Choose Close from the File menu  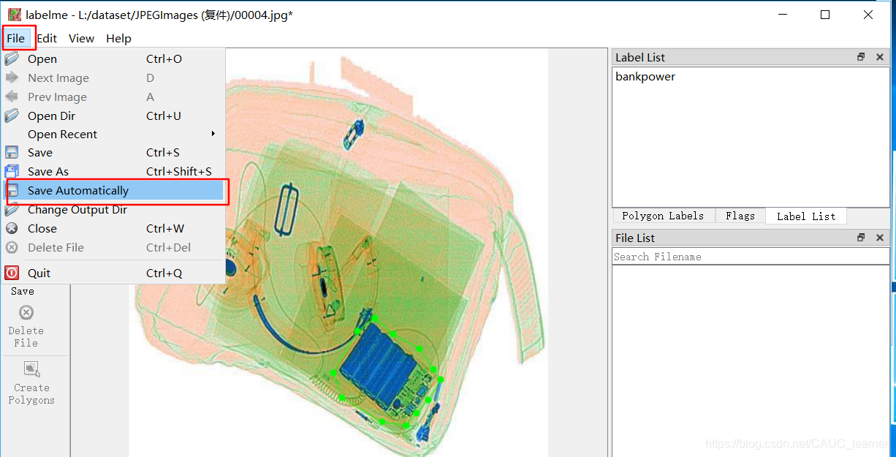click(x=113, y=229)
